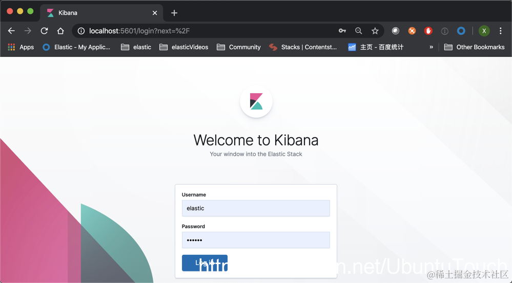Click the green fullscreen window button

(x=30, y=11)
